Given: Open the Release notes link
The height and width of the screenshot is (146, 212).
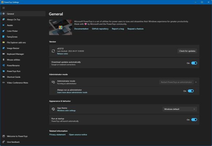Looking at the screenshot, I should pos(62,54).
